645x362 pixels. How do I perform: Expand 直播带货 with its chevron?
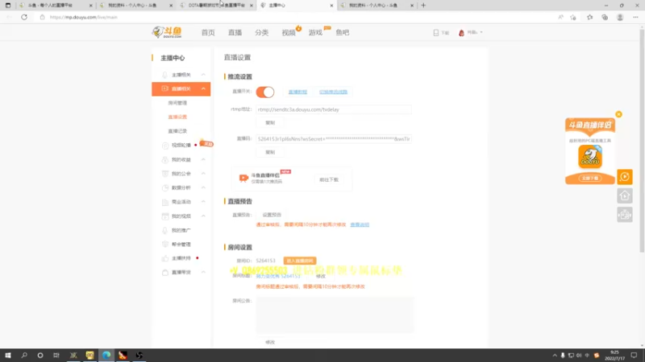pyautogui.click(x=203, y=272)
